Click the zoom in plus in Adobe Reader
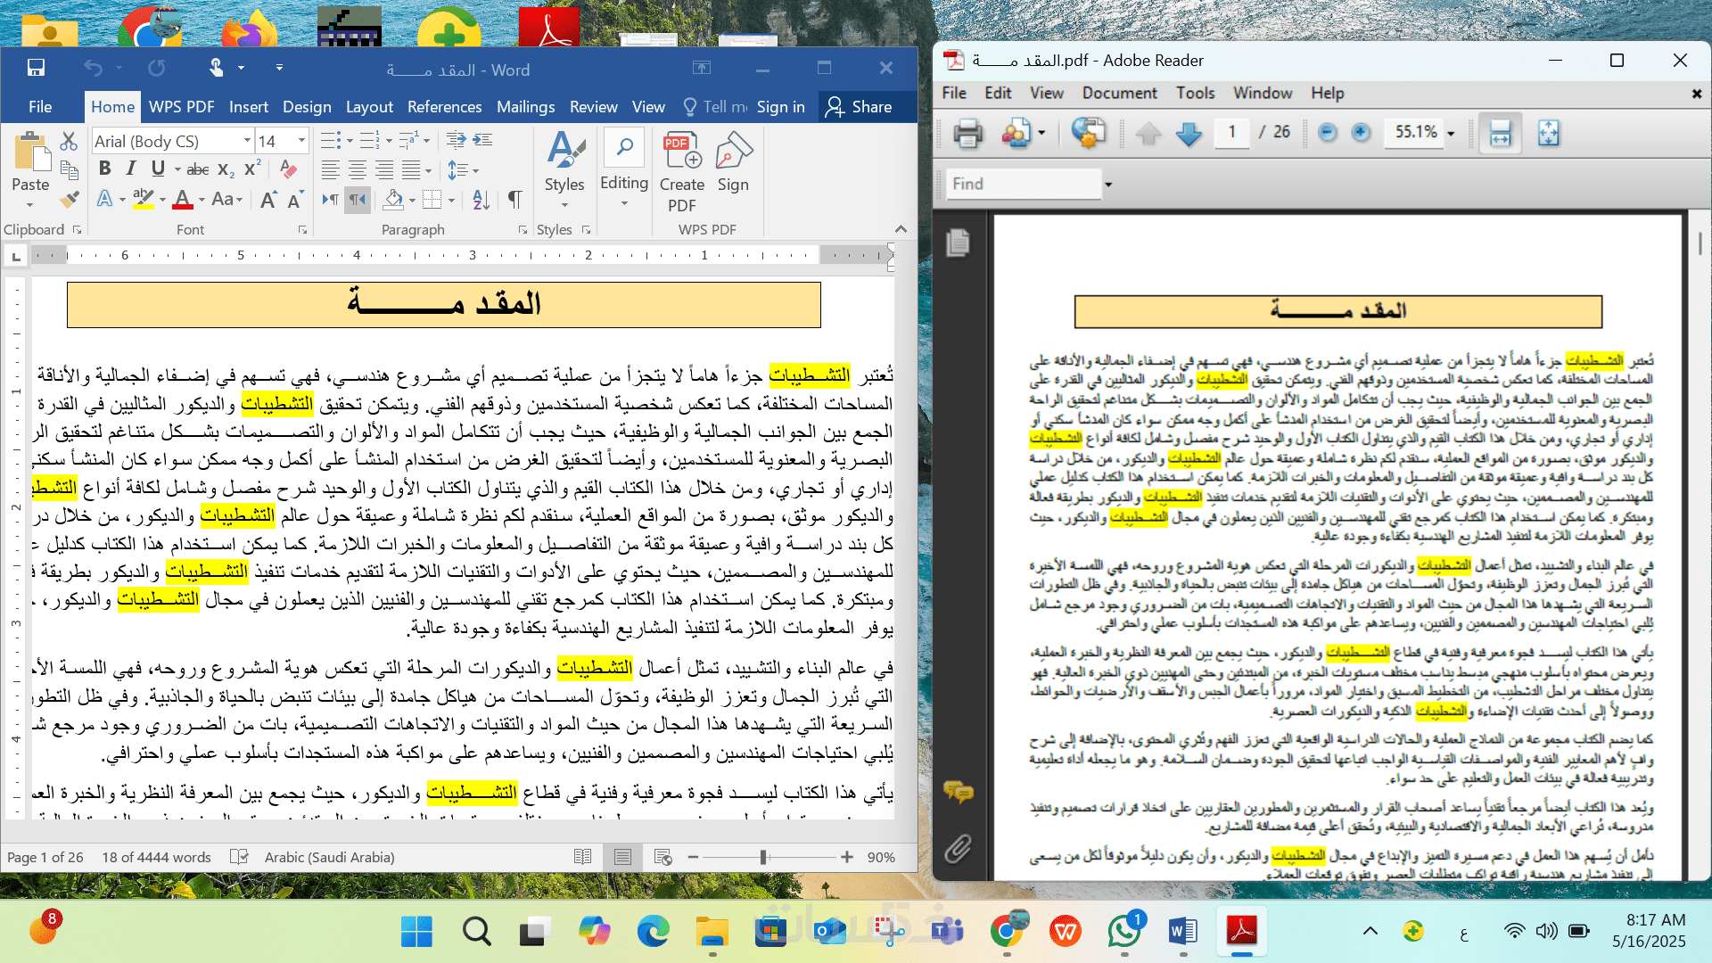 1361,133
